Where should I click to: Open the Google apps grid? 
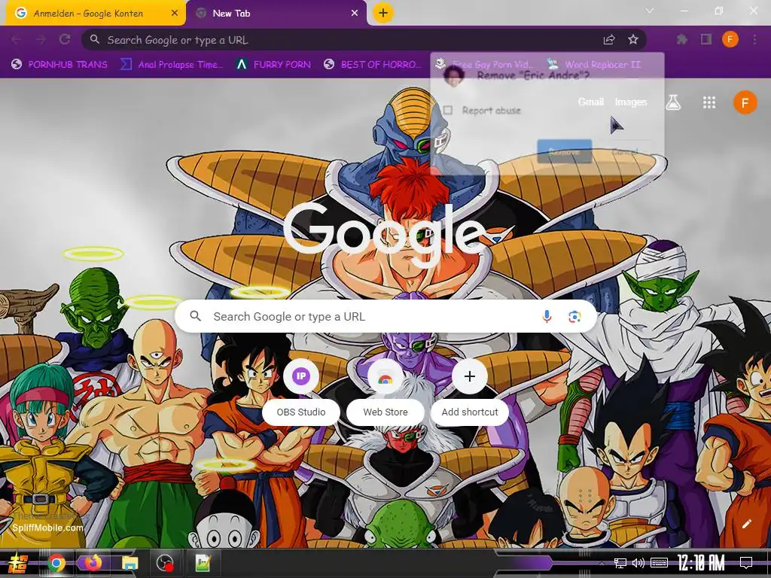(709, 102)
